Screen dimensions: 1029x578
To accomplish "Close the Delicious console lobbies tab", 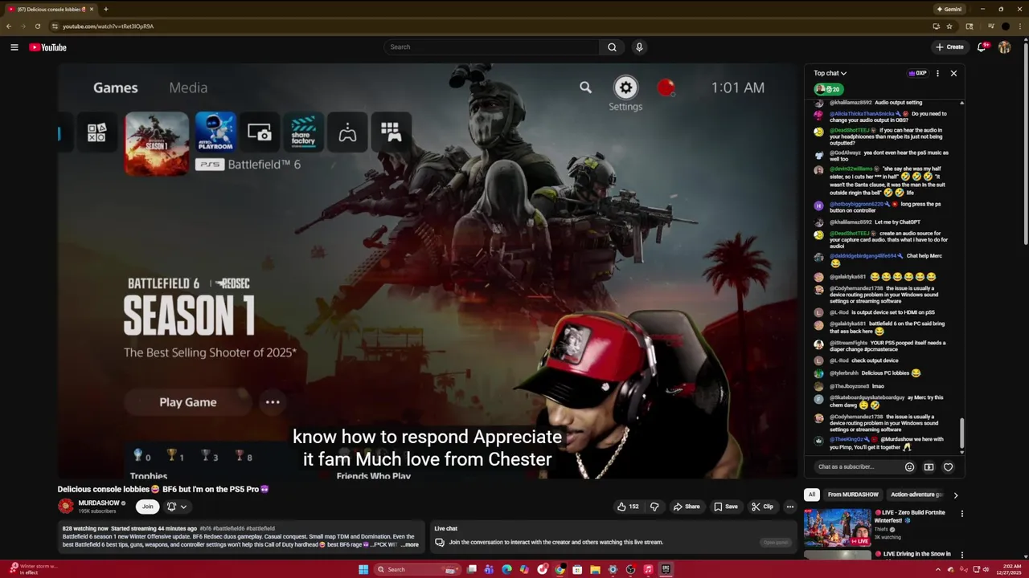I will pos(92,10).
